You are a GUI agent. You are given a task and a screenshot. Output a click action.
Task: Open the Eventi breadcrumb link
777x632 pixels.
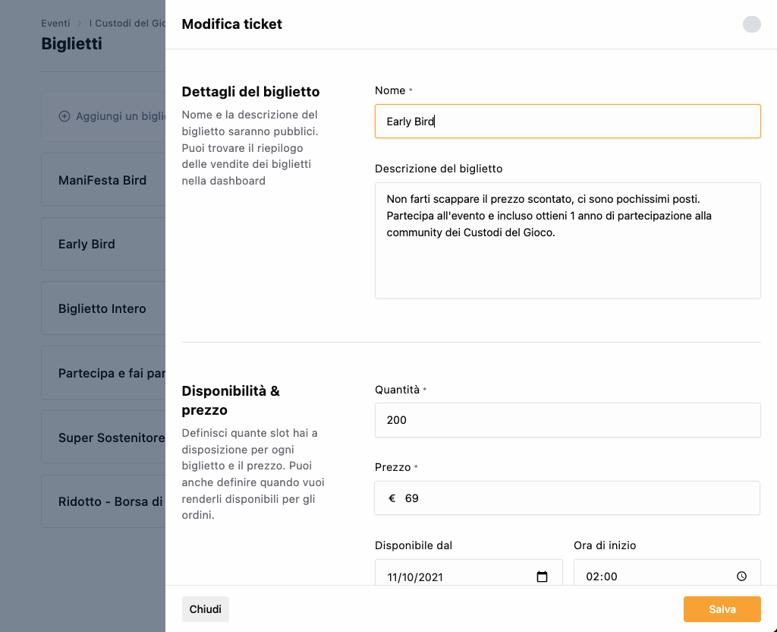point(55,24)
